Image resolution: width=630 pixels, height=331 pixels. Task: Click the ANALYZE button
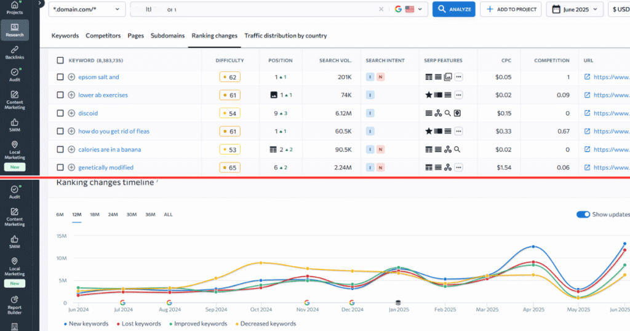pos(453,9)
